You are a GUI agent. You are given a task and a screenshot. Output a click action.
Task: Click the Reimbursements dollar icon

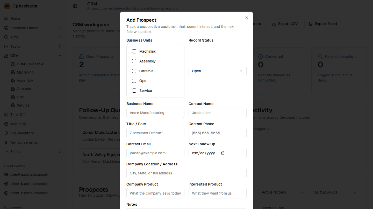[x=6, y=142]
